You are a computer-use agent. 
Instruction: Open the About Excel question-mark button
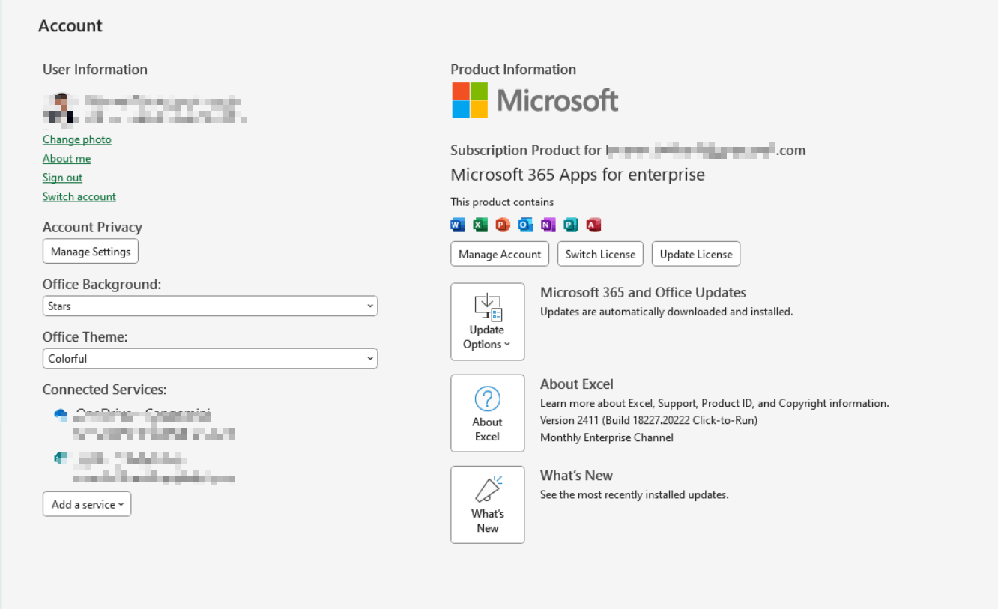(488, 413)
